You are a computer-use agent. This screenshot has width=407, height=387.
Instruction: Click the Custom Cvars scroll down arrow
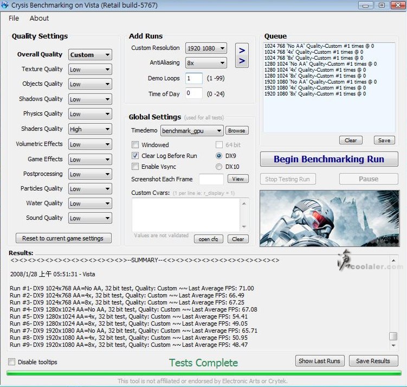244,226
